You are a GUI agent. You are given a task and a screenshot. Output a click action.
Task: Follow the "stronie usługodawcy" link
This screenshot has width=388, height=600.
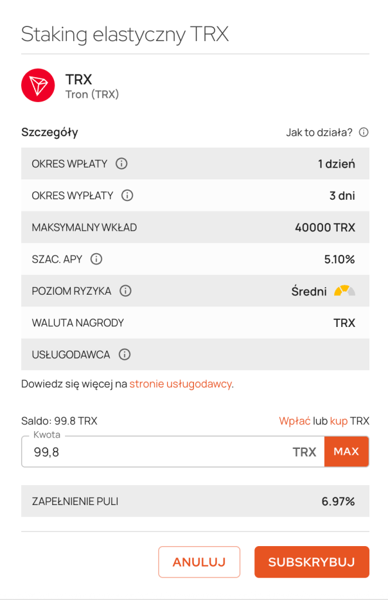pyautogui.click(x=181, y=384)
